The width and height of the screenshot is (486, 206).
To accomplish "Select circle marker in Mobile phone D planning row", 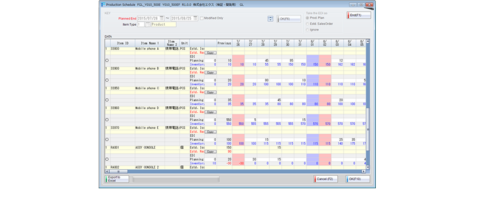I will pyautogui.click(x=107, y=120).
